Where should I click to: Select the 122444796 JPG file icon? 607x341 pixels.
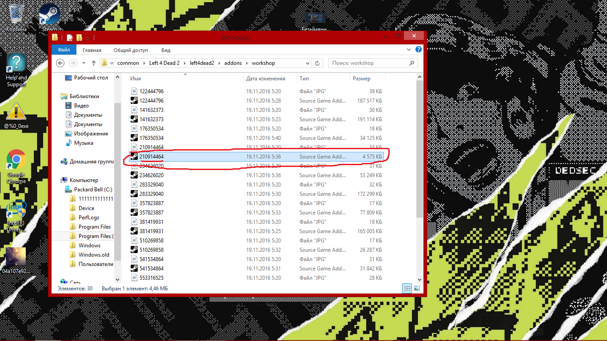pyautogui.click(x=134, y=91)
